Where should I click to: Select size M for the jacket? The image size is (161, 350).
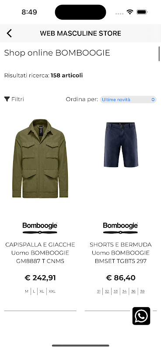[27, 291]
